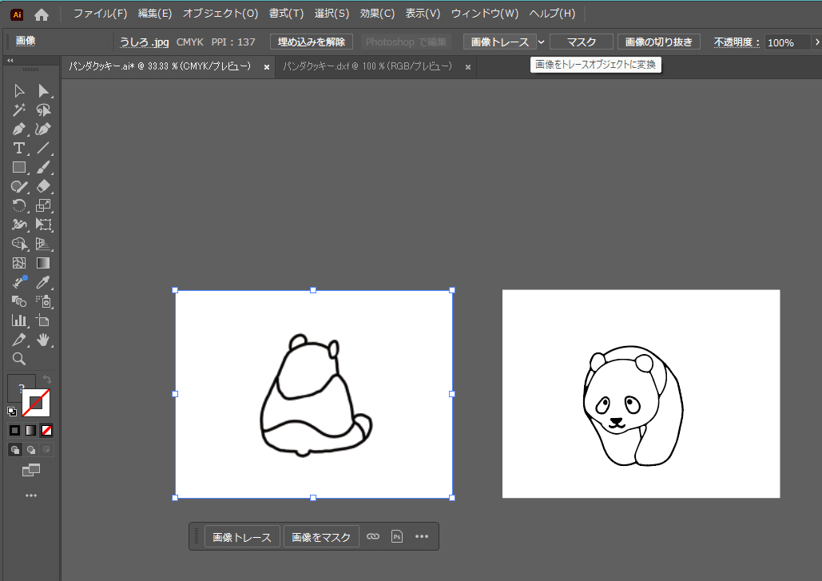This screenshot has width=822, height=581.
Task: Open 画像トレース preset dropdown arrow
Action: click(x=541, y=42)
